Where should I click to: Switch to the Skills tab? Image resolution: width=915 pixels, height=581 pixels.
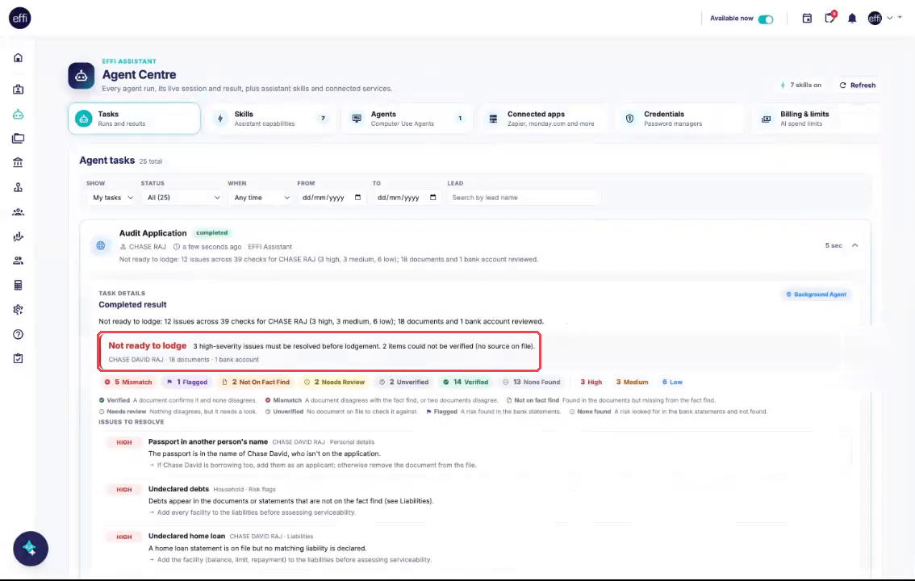click(270, 119)
